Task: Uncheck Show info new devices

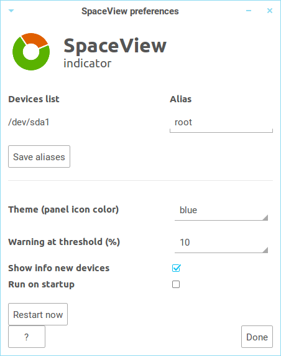Action: click(x=176, y=268)
